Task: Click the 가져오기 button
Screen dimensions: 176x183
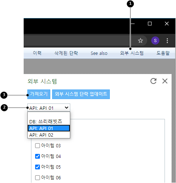Action: (39, 94)
